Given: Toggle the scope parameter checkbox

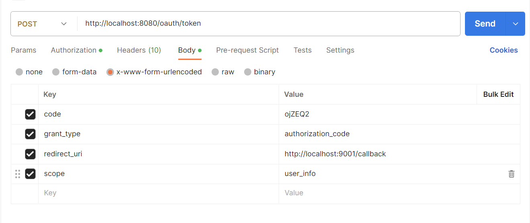Looking at the screenshot, I should tap(30, 174).
